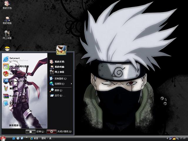Click the 关闭计算机(U) shutdown button
The width and height of the screenshot is (188, 141).
[59, 132]
